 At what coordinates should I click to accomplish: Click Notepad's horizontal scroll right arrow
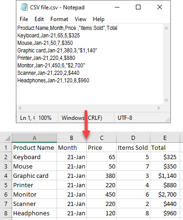(x=159, y=108)
